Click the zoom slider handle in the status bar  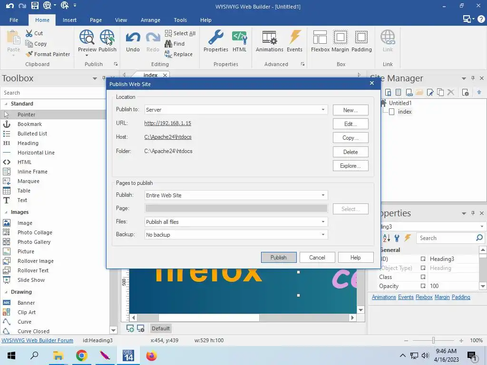click(x=433, y=340)
